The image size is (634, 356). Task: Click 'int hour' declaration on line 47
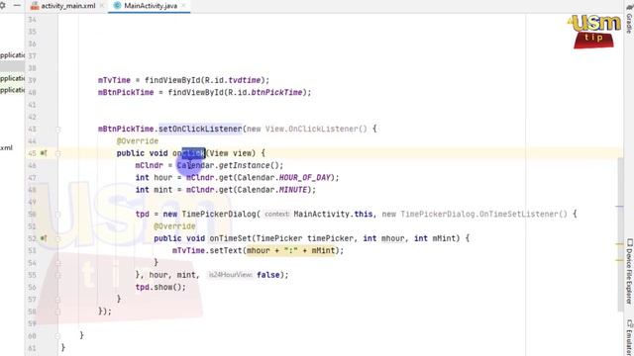pyautogui.click(x=154, y=178)
